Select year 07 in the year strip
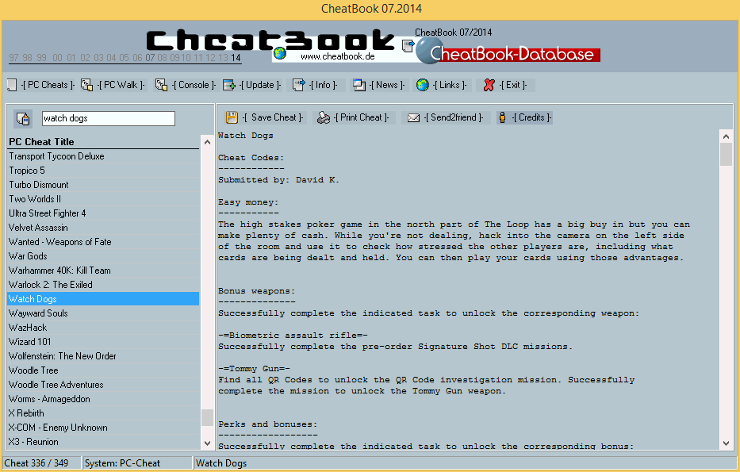The width and height of the screenshot is (740, 472). pos(150,58)
